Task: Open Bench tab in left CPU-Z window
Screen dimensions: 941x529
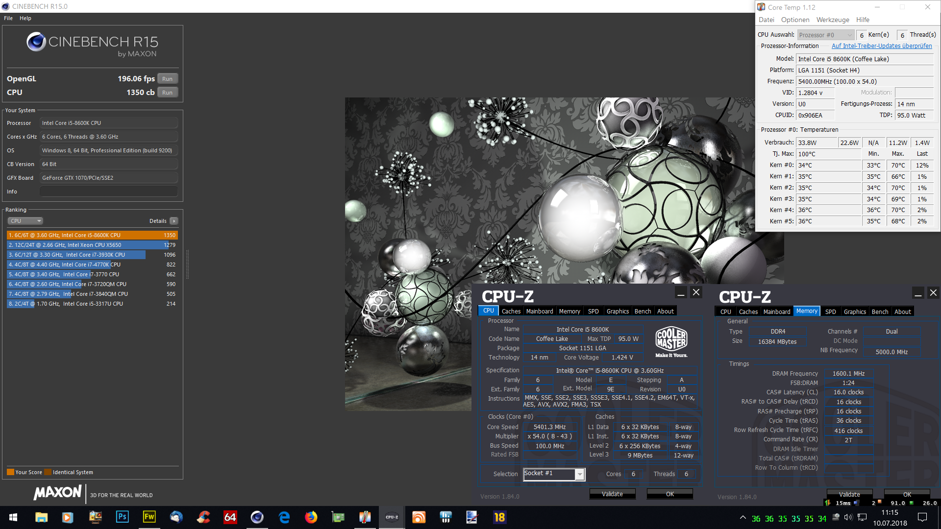Action: pos(643,311)
